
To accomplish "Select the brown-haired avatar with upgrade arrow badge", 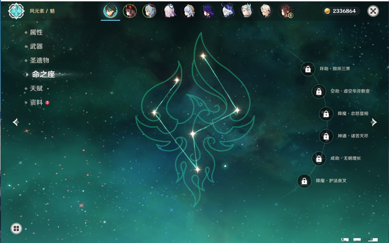I will [x=286, y=11].
